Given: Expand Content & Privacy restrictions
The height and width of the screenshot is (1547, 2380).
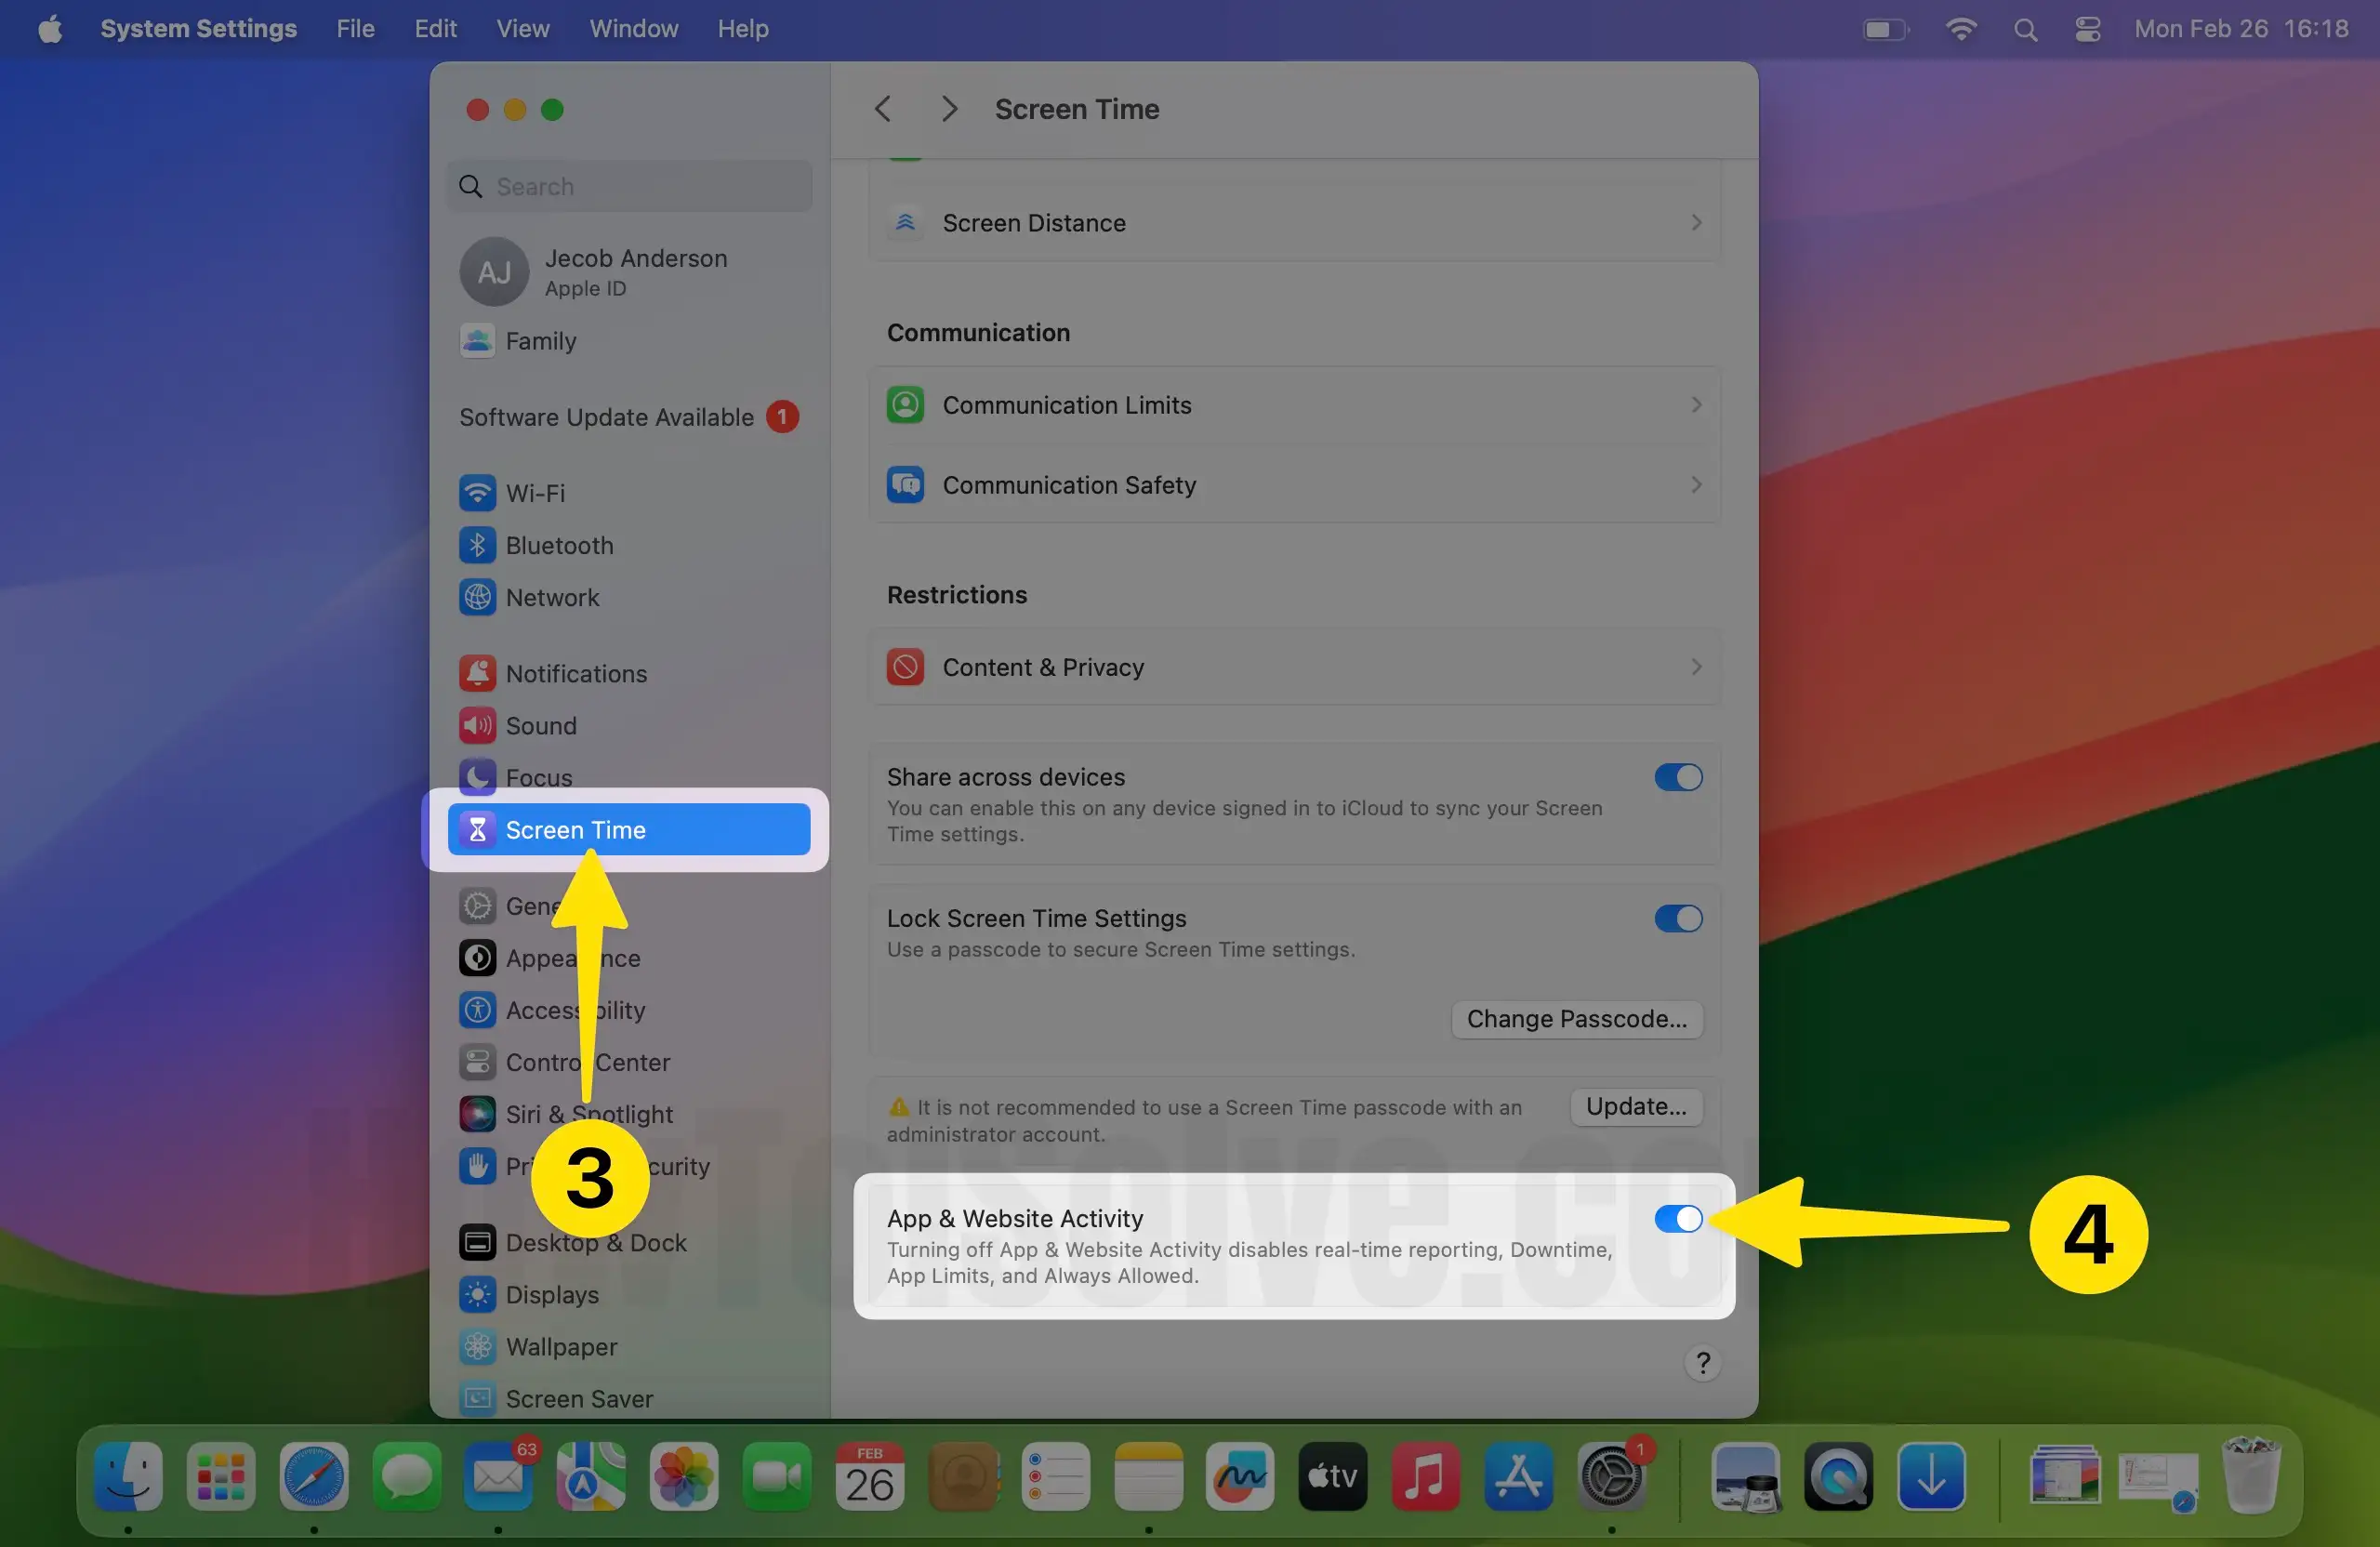Looking at the screenshot, I should pos(1696,666).
